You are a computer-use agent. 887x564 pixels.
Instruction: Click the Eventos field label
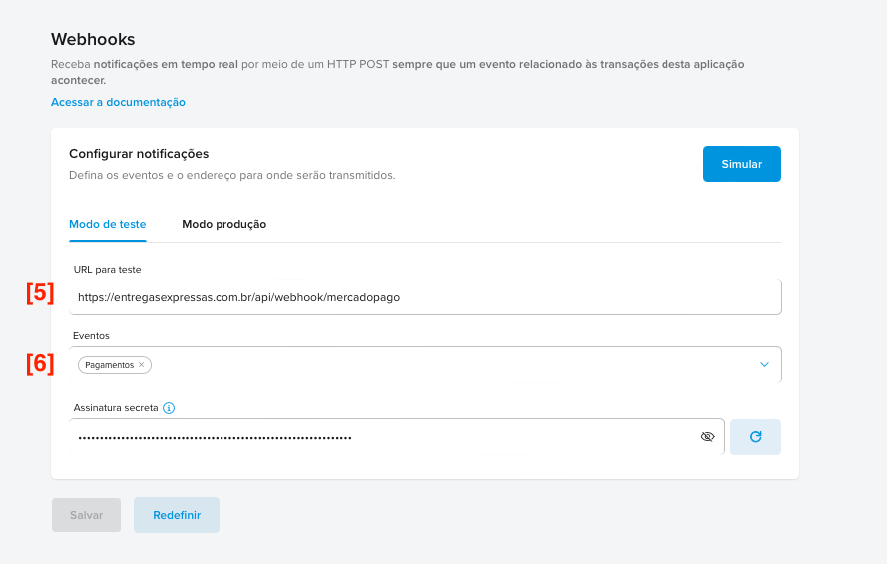(x=91, y=337)
